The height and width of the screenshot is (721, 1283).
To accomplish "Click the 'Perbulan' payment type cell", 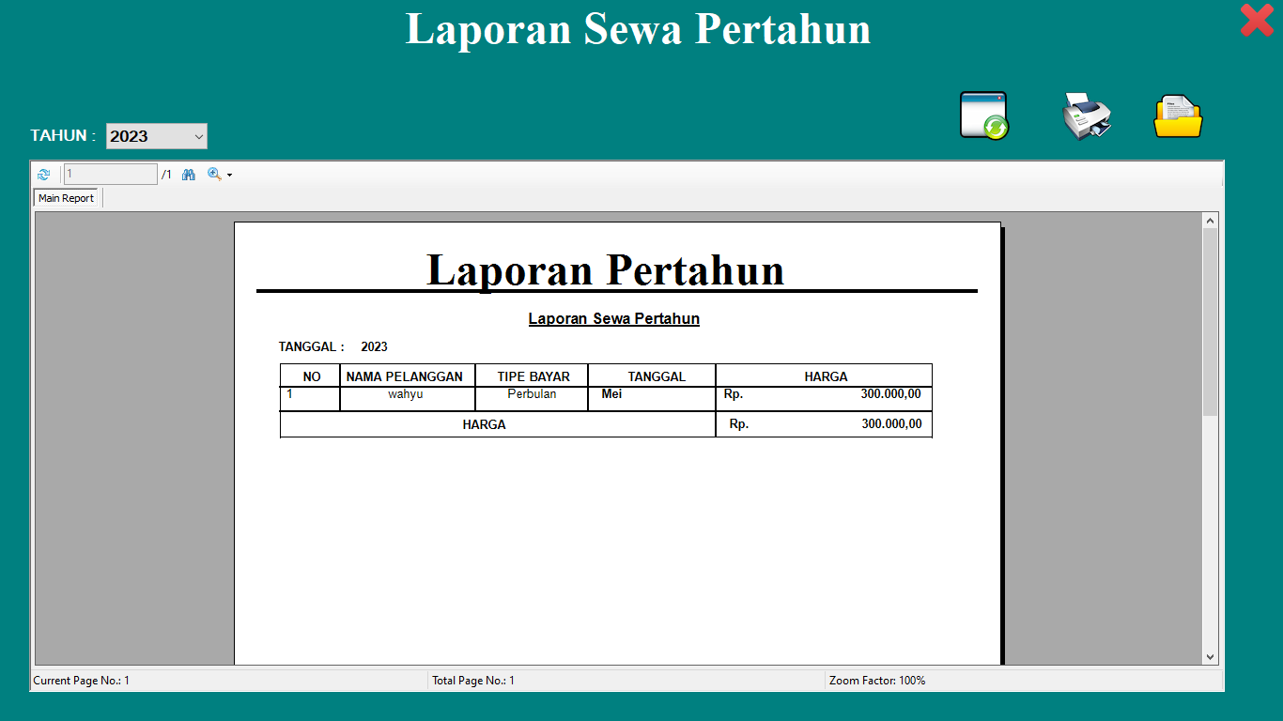I will [532, 394].
